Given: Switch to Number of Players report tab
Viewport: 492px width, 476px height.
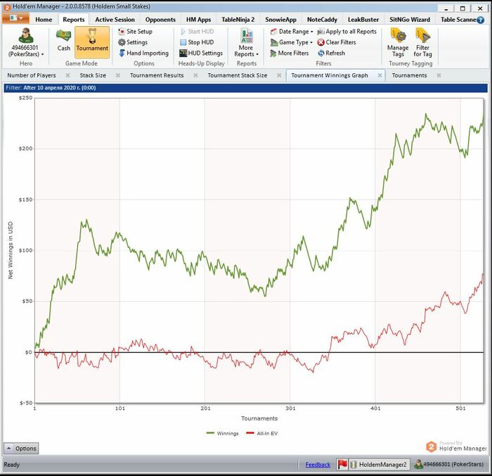Looking at the screenshot, I should click(32, 75).
